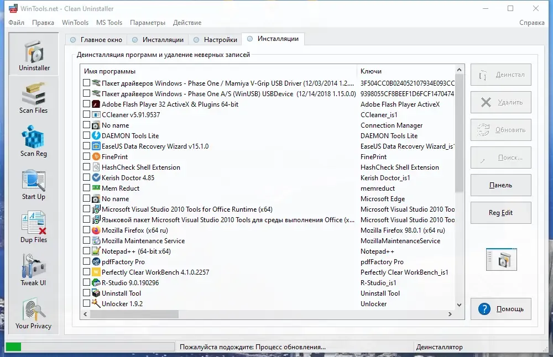553x357 pixels.
Task: Open the MS Tools menu
Action: point(109,23)
